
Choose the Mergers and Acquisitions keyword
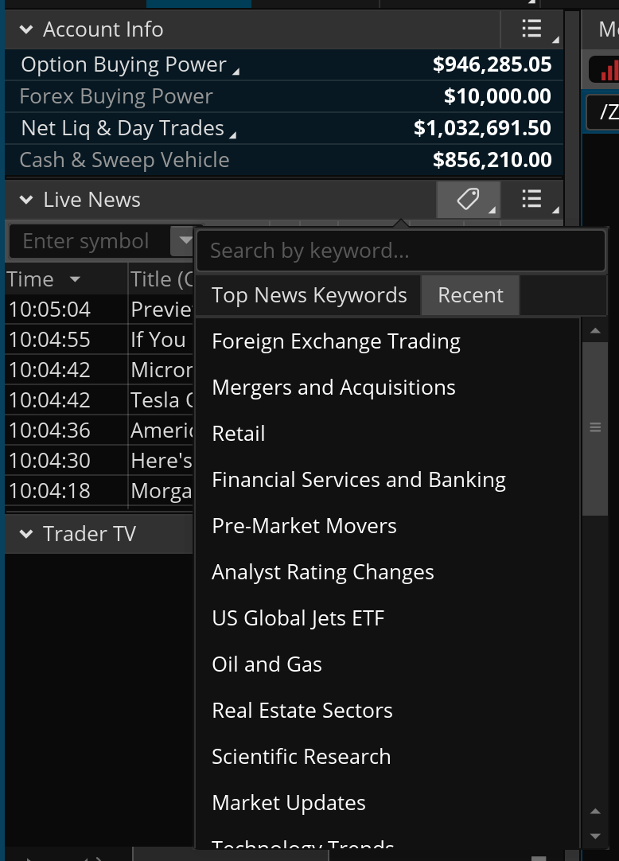click(333, 388)
